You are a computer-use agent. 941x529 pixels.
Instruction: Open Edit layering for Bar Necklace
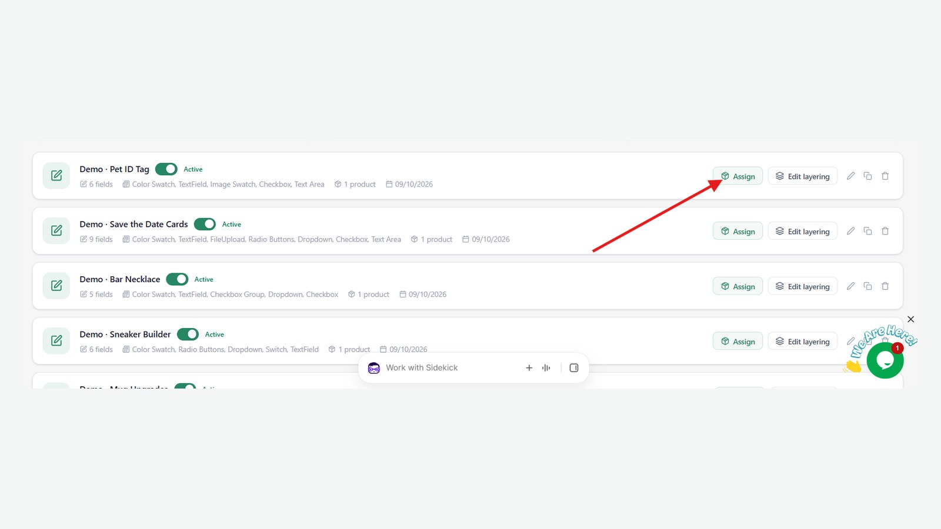803,286
